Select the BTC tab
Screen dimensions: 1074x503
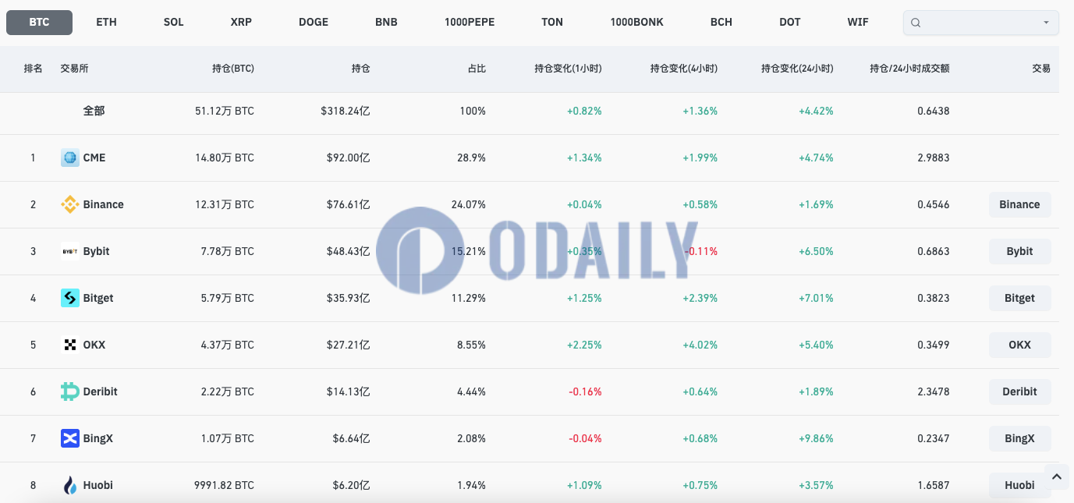[39, 23]
